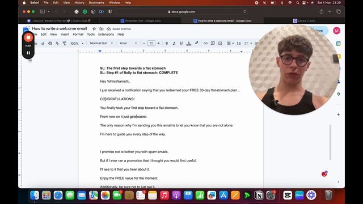The height and width of the screenshot is (204, 363).
Task: Open the Insert menu in Docs
Action: click(x=65, y=35)
